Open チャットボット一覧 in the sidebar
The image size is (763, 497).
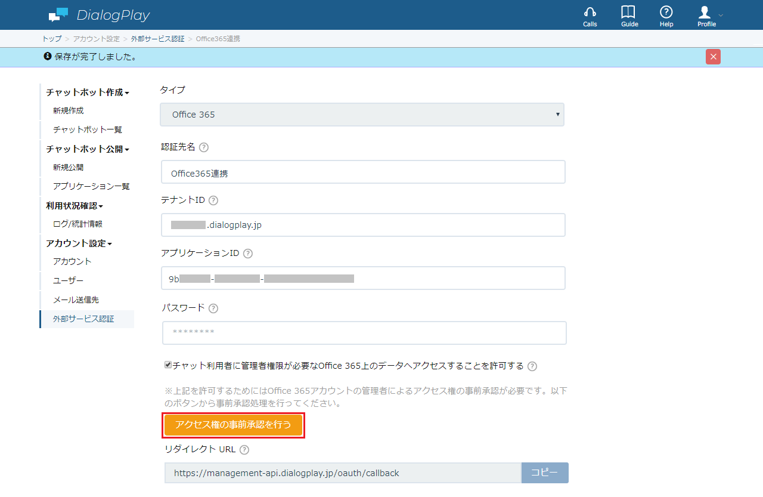pyautogui.click(x=87, y=130)
